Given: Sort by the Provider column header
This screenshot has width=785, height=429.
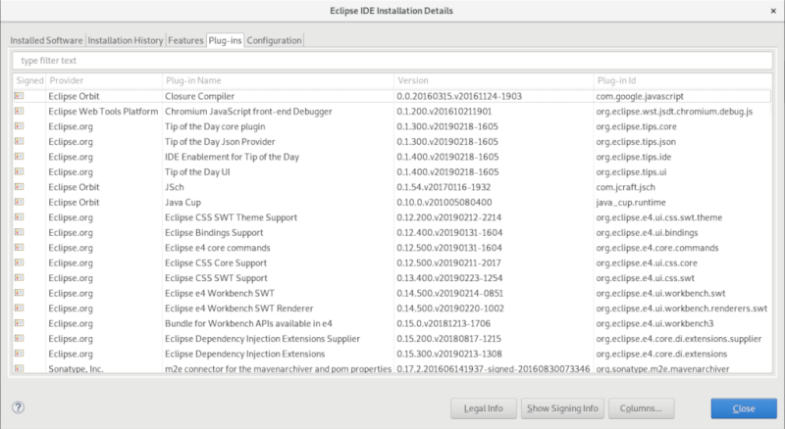Looking at the screenshot, I should point(105,80).
